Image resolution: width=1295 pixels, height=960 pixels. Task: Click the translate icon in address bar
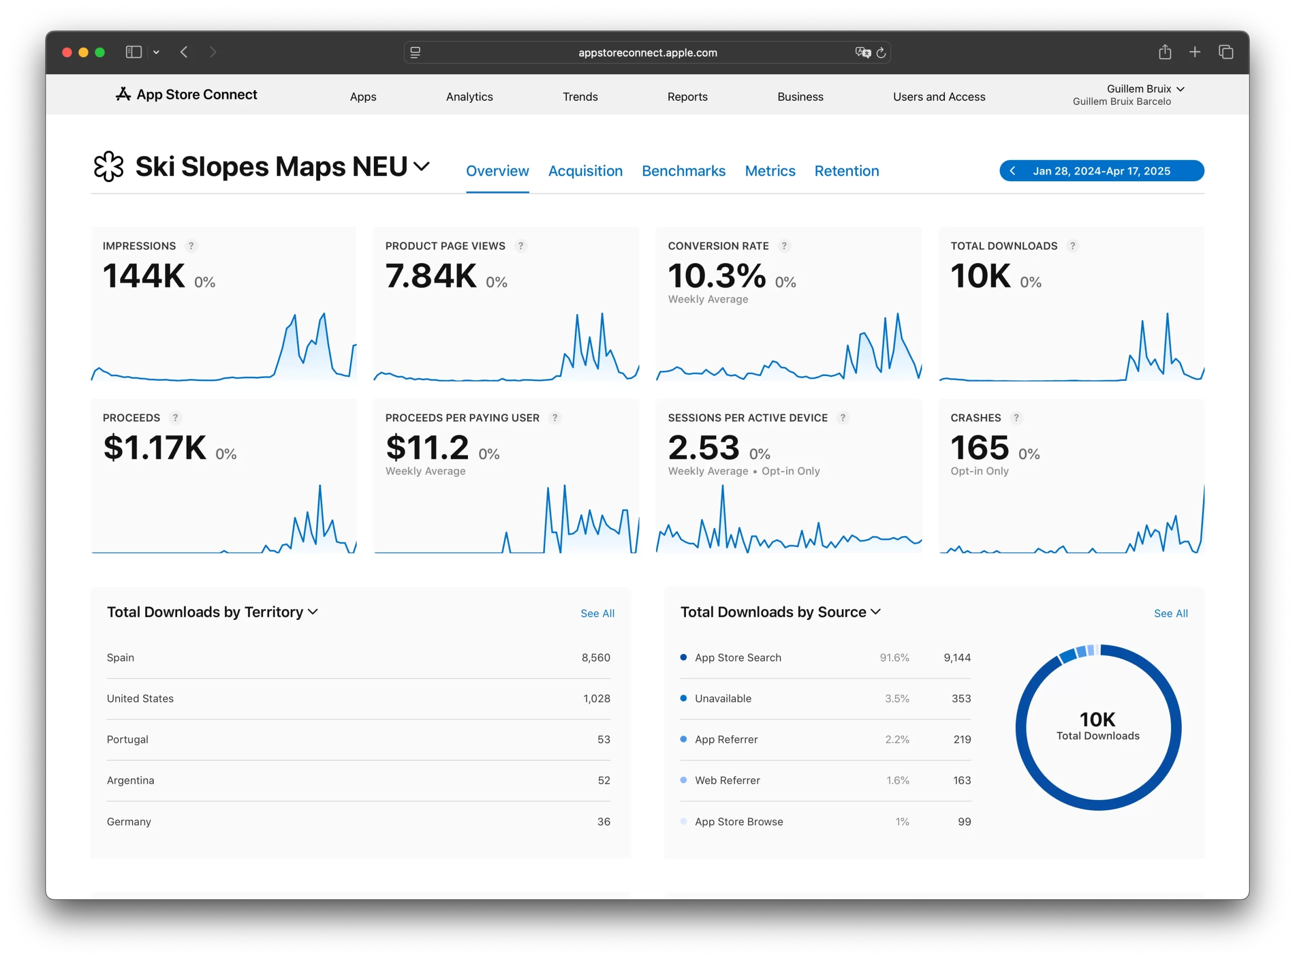pyautogui.click(x=863, y=52)
